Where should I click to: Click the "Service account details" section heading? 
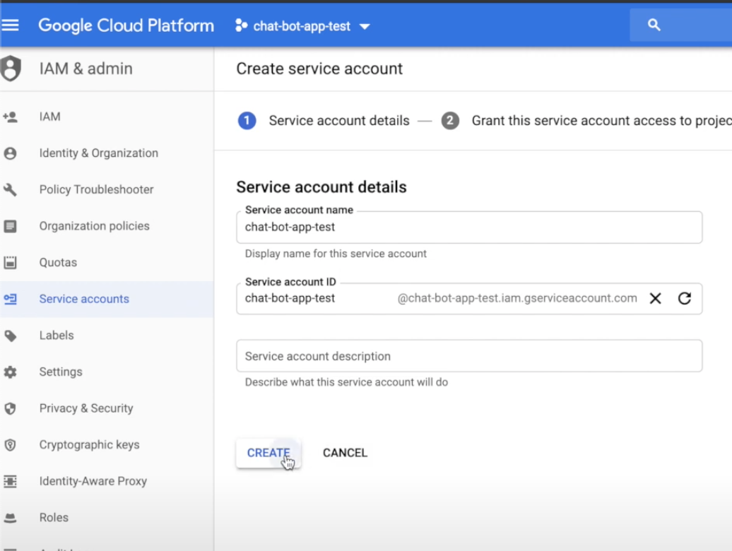tap(321, 187)
